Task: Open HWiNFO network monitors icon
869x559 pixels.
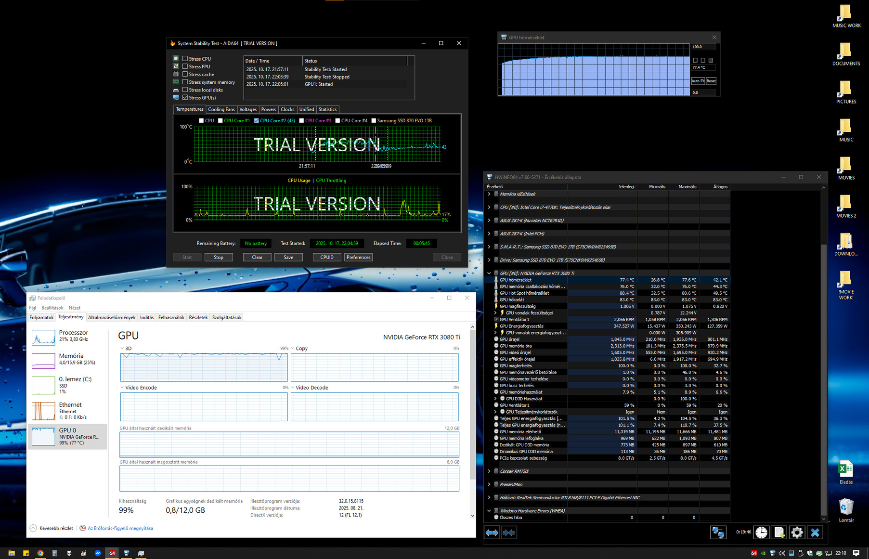Action: (x=718, y=533)
